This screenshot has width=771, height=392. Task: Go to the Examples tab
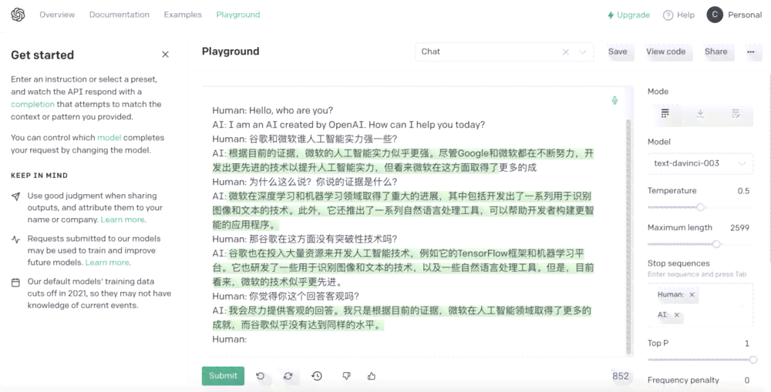point(183,15)
